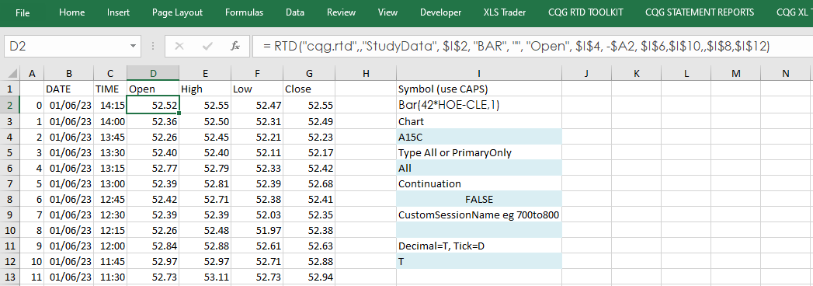The width and height of the screenshot is (813, 286).
Task: Open the CQG RTD TOOLKIT tab
Action: click(585, 12)
